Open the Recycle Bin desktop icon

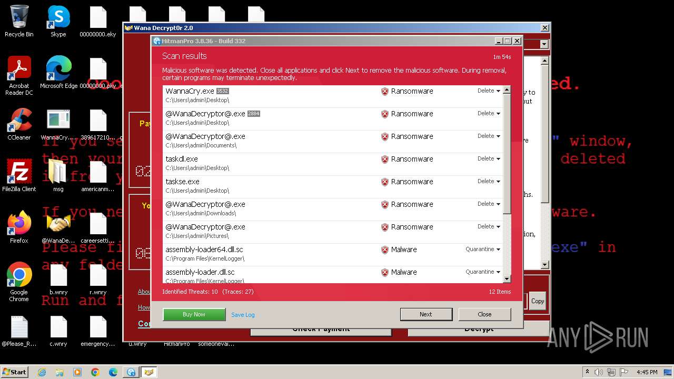[x=19, y=21]
